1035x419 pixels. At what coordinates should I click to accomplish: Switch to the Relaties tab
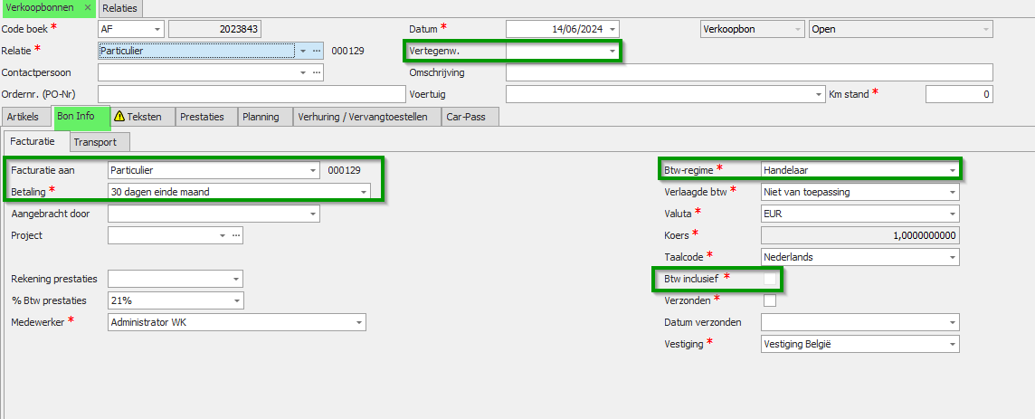[119, 8]
